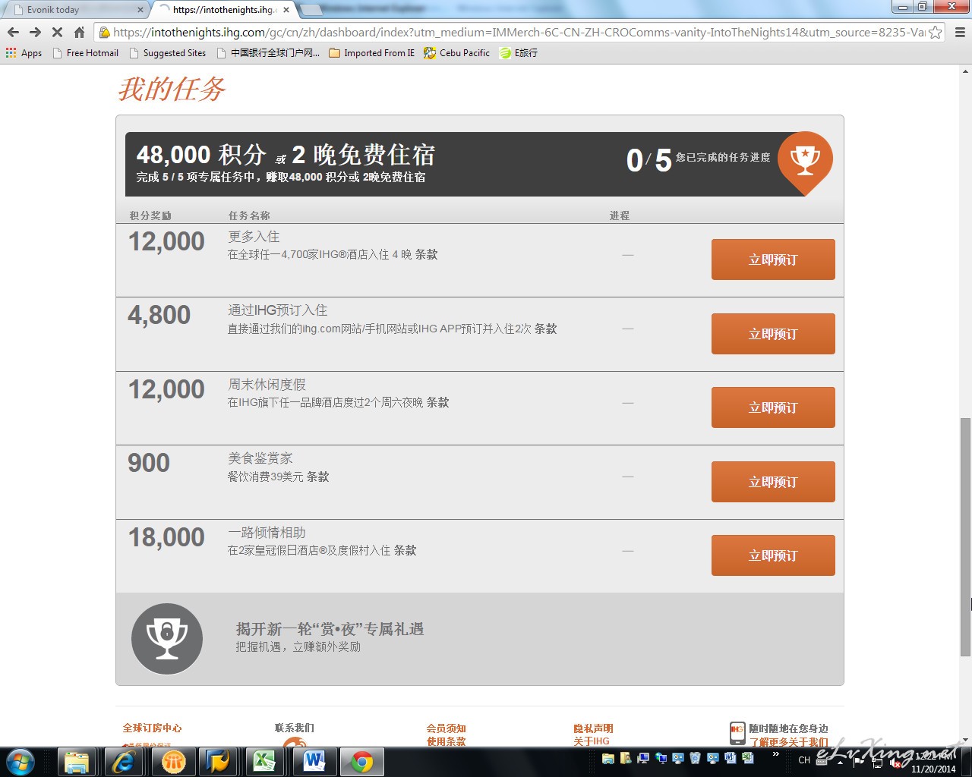Click the 0/5 task progress counter

pos(649,160)
